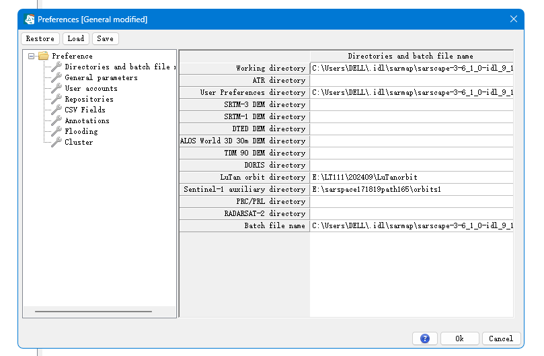Click the ATR directory value field
Image resolution: width=544 pixels, height=356 pixels.
412,80
